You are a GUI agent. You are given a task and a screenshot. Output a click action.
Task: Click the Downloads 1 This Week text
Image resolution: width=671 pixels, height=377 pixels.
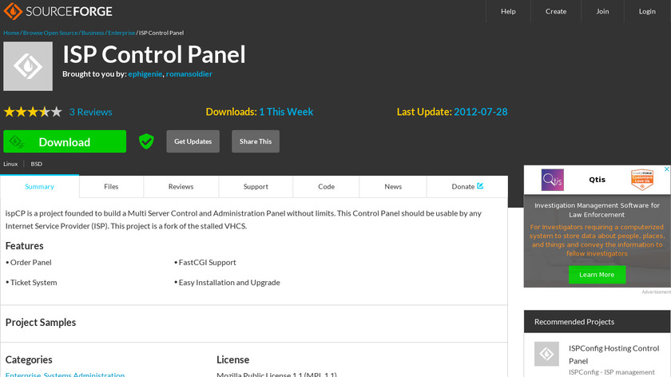[x=260, y=112]
